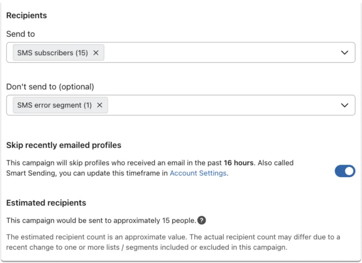Click the Don't send to (optional) label

tap(50, 86)
